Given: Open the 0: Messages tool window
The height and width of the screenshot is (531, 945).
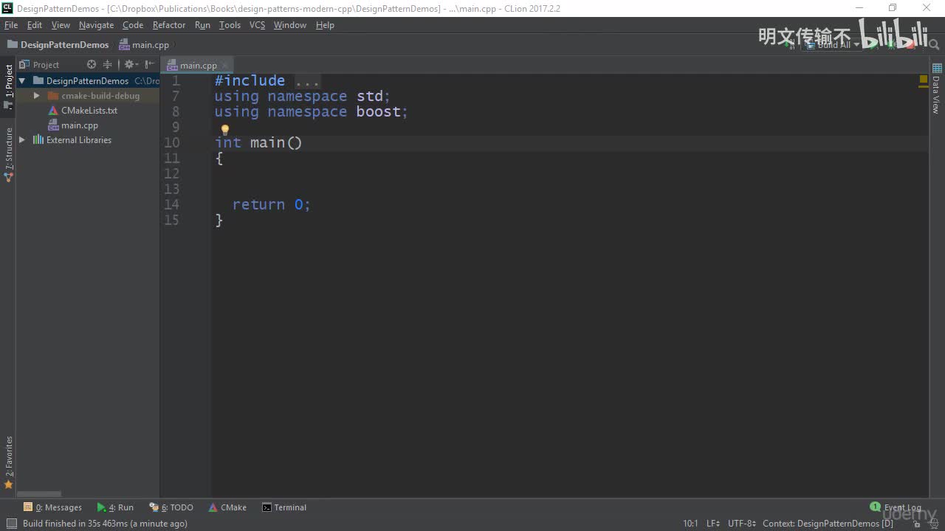Looking at the screenshot, I should [52, 507].
